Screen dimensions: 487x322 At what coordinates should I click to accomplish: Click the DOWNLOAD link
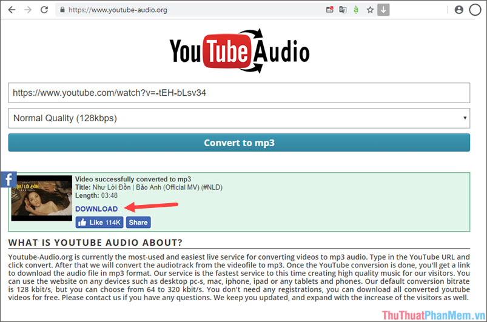click(x=96, y=209)
